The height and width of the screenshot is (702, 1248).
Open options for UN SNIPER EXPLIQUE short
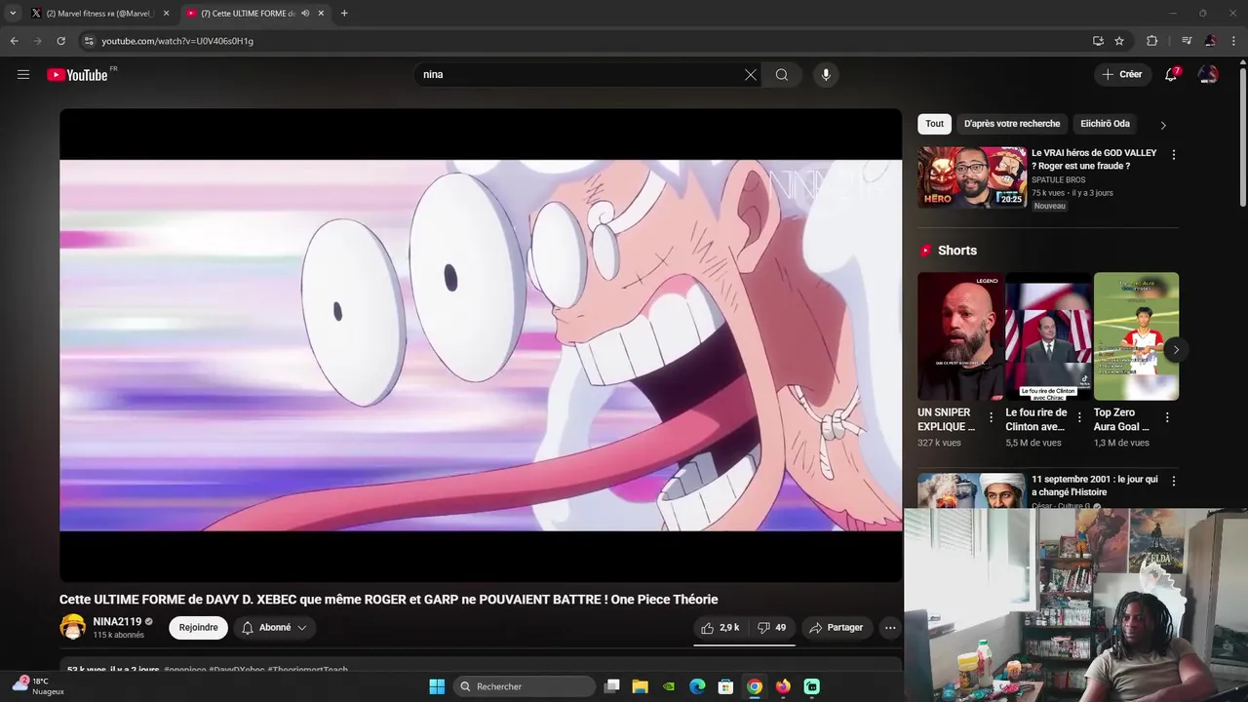coord(991,417)
